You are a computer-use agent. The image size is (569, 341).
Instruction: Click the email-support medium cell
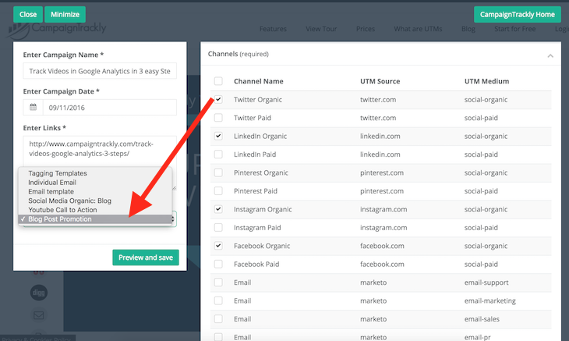click(486, 282)
